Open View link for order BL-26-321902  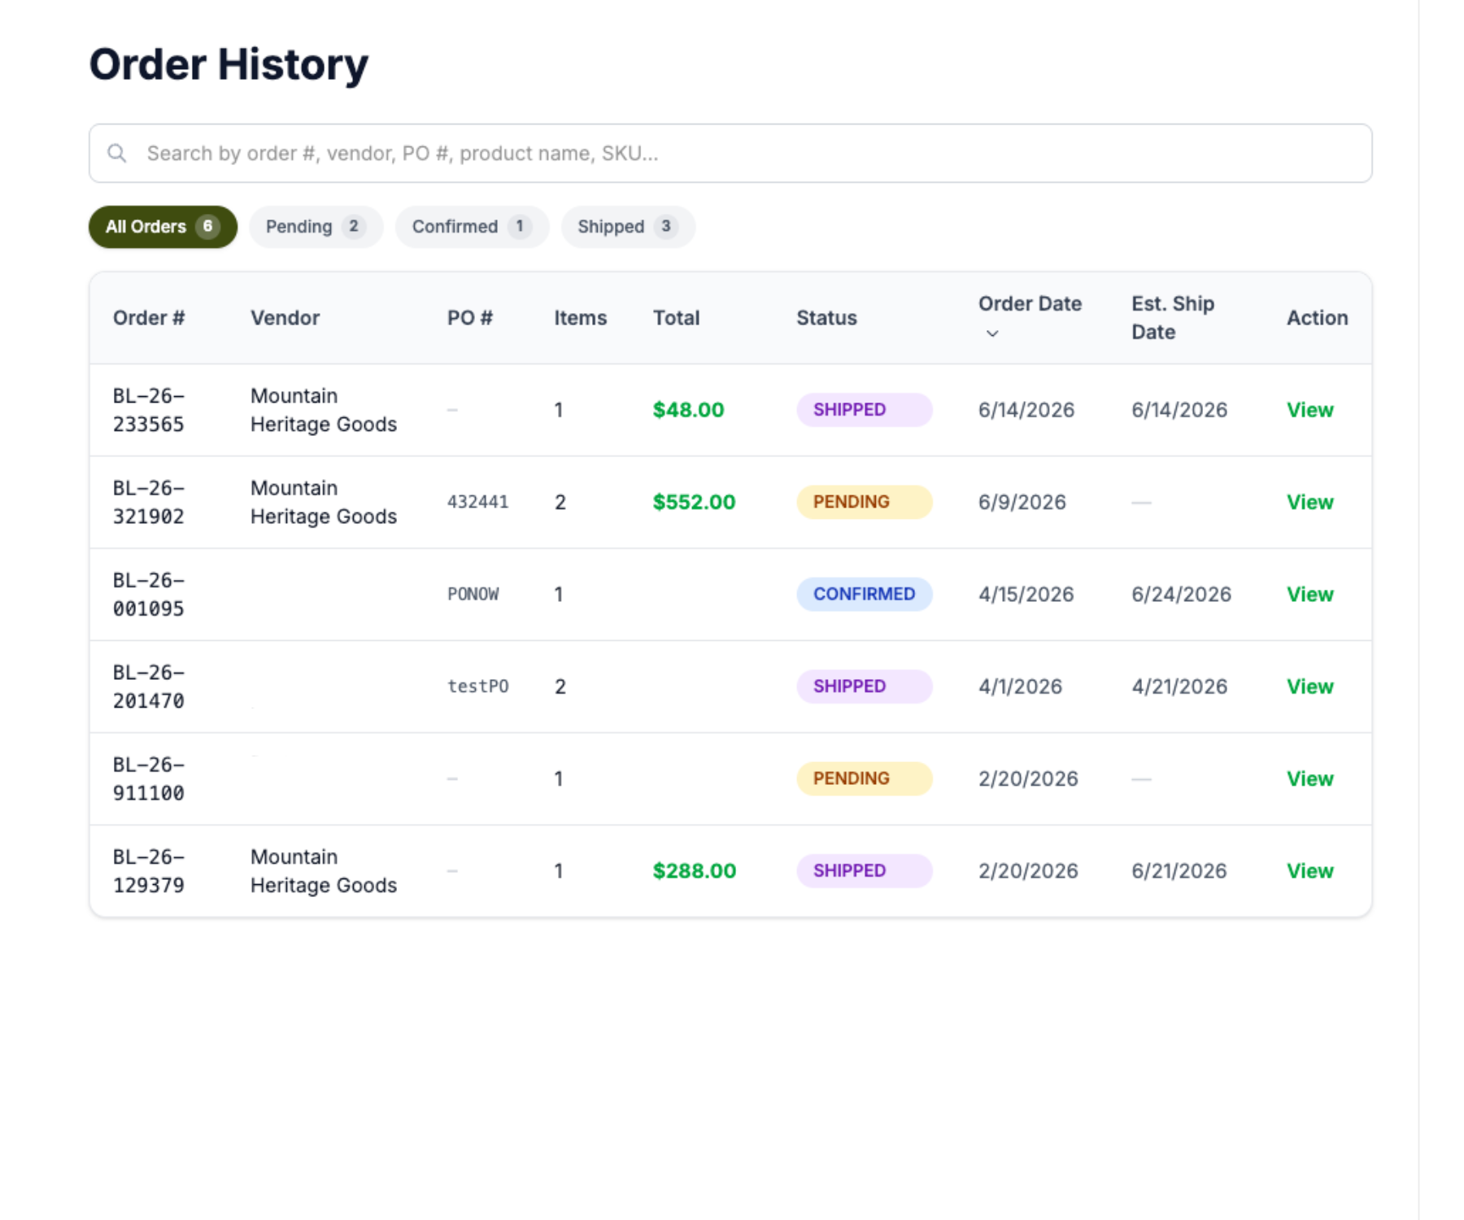tap(1309, 502)
